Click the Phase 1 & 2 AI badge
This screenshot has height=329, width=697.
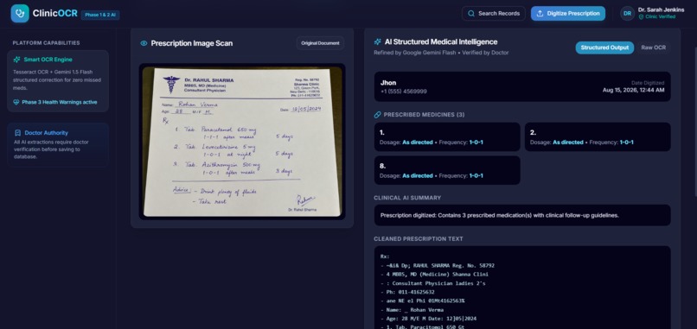[100, 15]
